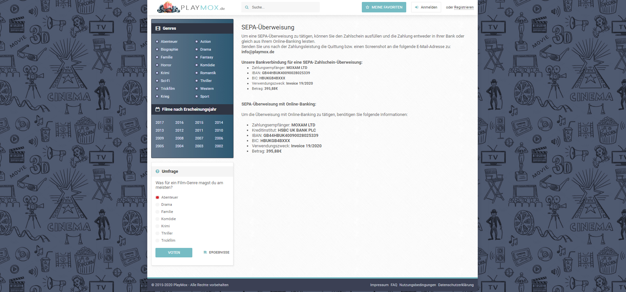Viewport: 626px width, 292px height.
Task: Click the calendar icon beside Erscheinungsjahr
Action: [x=158, y=109]
